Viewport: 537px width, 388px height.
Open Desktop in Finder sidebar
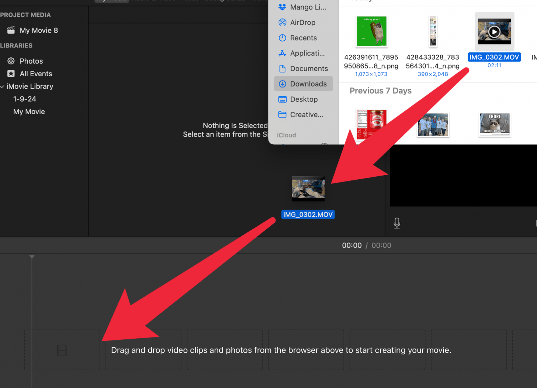click(304, 99)
